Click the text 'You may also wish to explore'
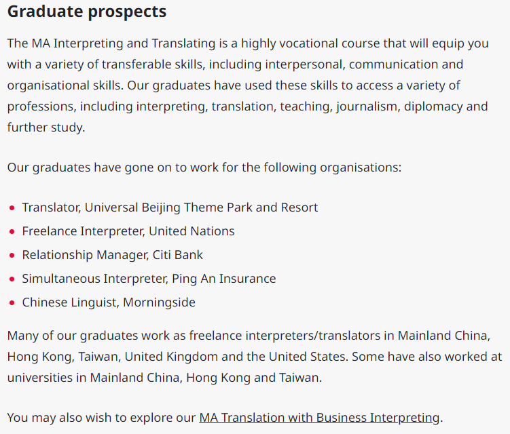This screenshot has height=434, width=510. coord(101,418)
